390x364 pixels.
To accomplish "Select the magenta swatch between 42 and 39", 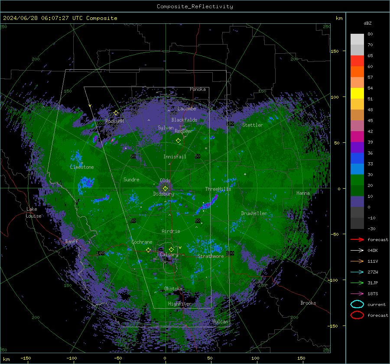I will 357,136.
